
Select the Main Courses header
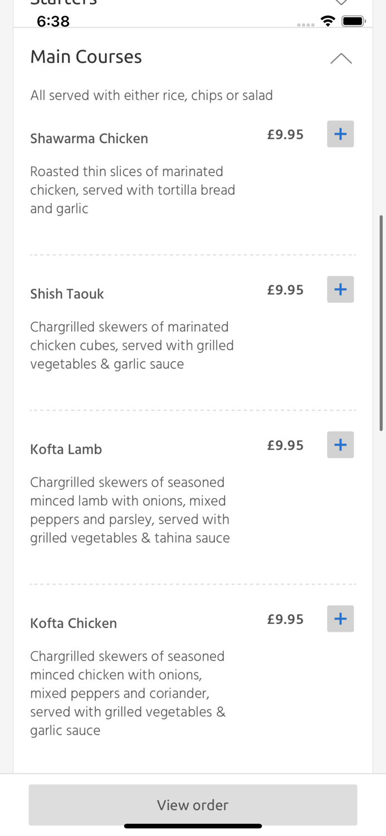click(86, 57)
